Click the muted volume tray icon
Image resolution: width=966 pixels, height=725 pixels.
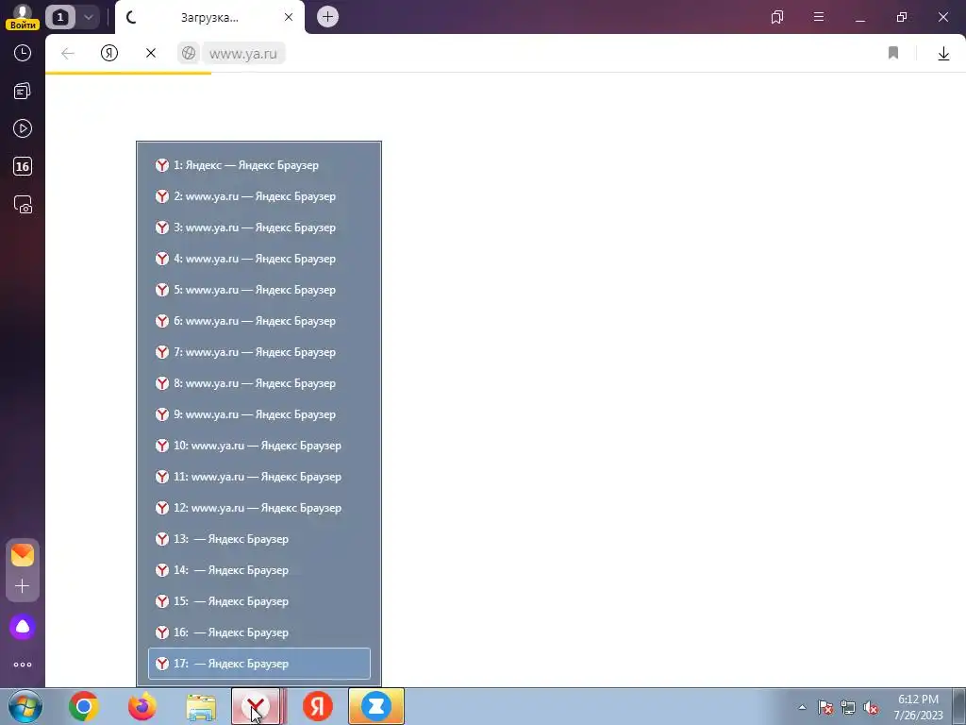(x=871, y=708)
